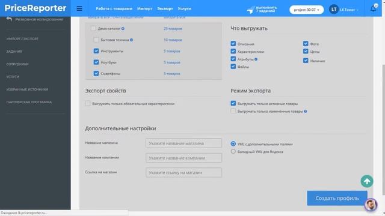This screenshot has width=385, height=216.
Task: Open 5 товаров link for Смартфоны
Action: pyautogui.click(x=172, y=74)
